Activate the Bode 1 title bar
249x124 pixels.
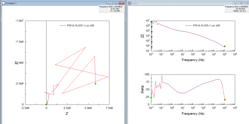180,3
